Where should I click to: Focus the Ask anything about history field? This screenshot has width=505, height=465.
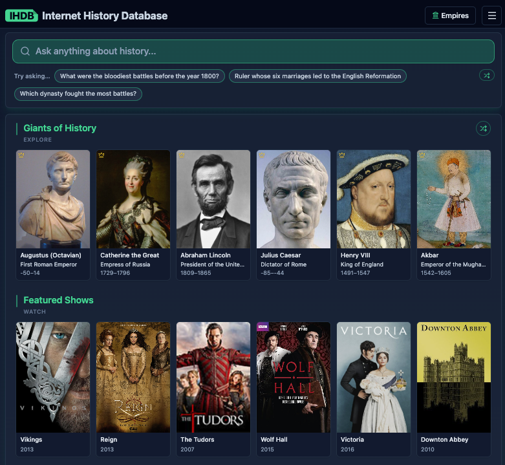coord(253,51)
